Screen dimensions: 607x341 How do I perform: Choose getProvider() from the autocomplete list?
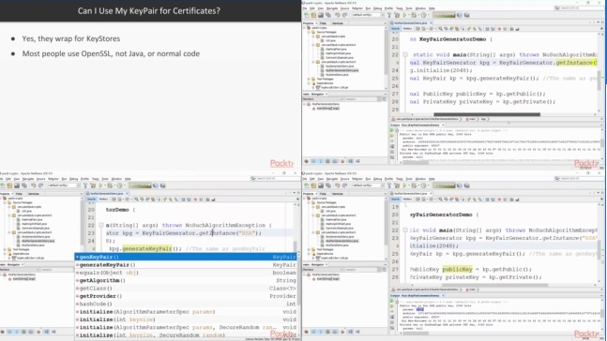[186, 296]
